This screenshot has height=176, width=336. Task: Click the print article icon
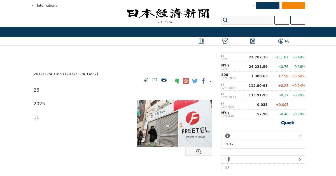tap(164, 80)
